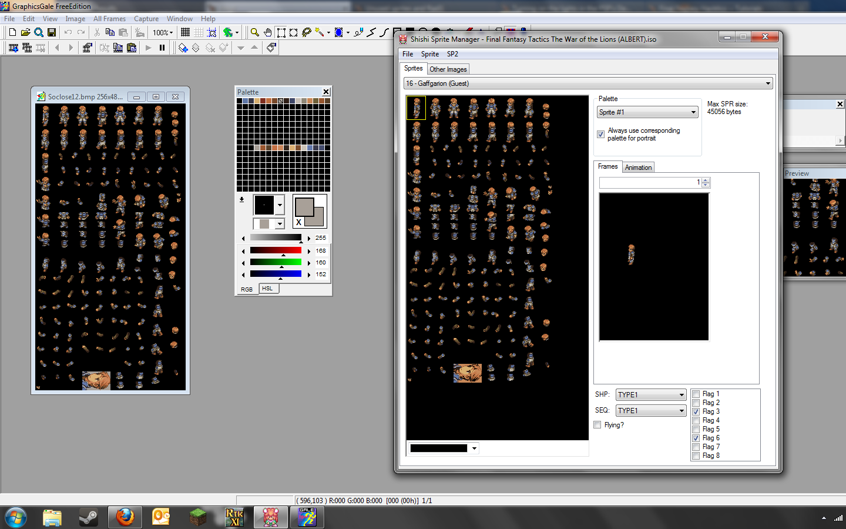The height and width of the screenshot is (529, 846).
Task: Select the Zoom magnifier tool
Action: 255,32
